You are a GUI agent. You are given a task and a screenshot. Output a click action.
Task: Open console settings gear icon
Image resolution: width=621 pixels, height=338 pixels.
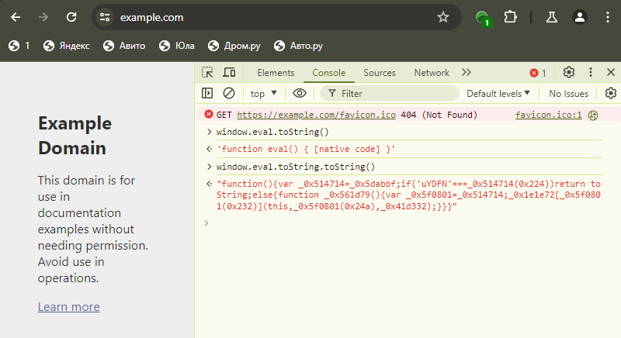coord(610,93)
